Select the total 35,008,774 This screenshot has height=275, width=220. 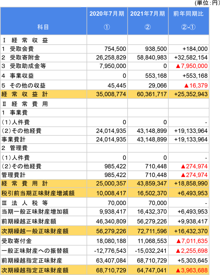(111, 94)
